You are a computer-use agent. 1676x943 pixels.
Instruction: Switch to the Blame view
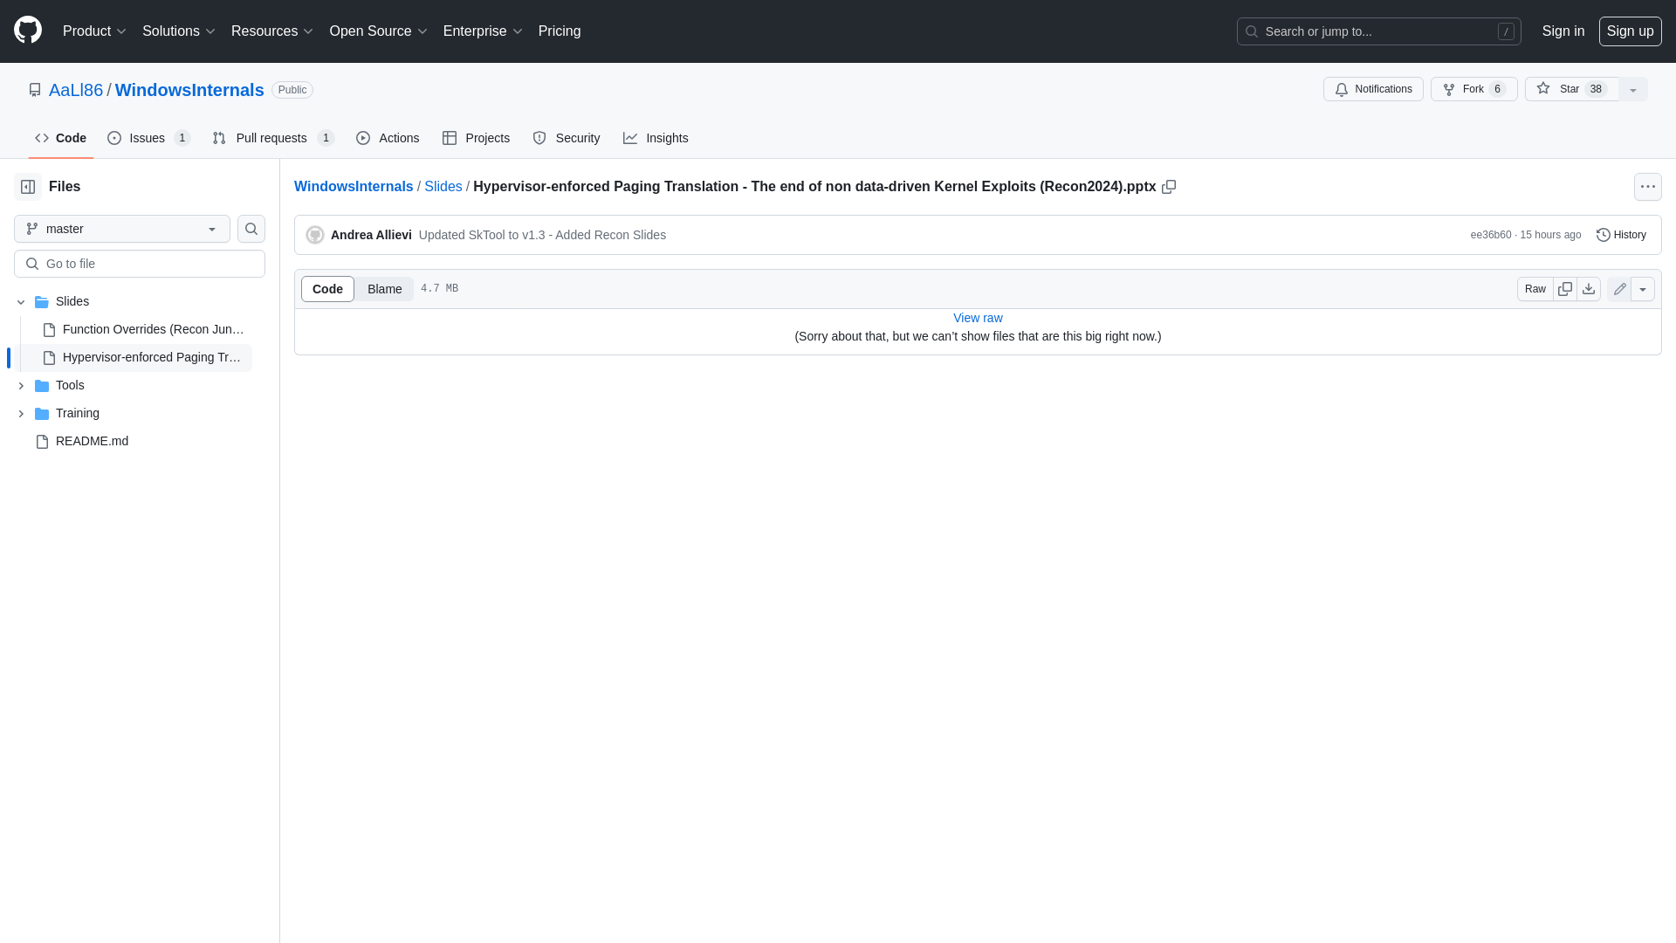coord(384,289)
